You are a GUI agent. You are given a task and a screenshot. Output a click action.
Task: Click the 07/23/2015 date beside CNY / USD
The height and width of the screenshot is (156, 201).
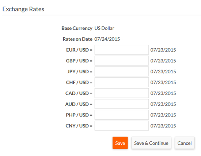point(163,126)
